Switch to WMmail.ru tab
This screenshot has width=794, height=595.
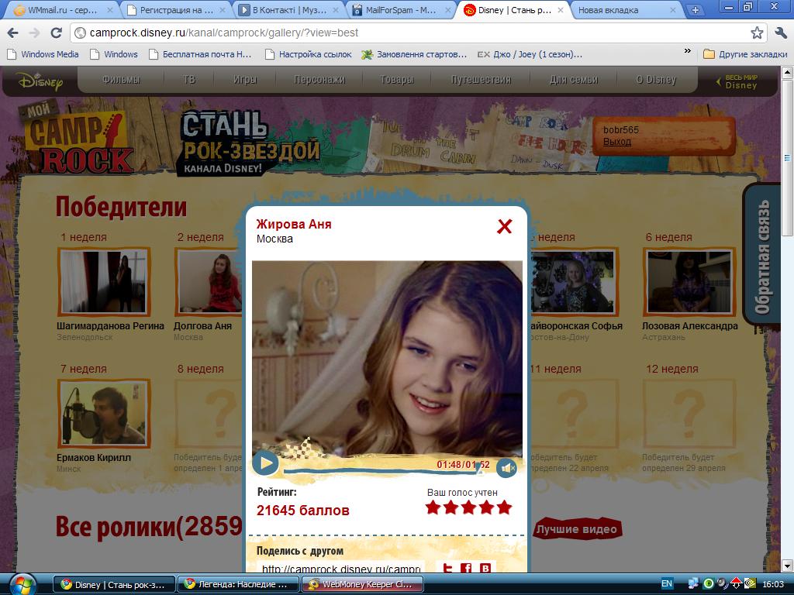(62, 9)
